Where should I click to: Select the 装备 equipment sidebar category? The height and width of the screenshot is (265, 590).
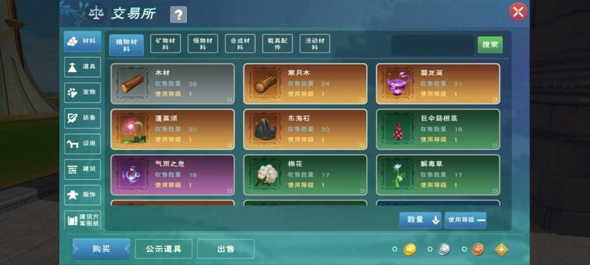[82, 118]
